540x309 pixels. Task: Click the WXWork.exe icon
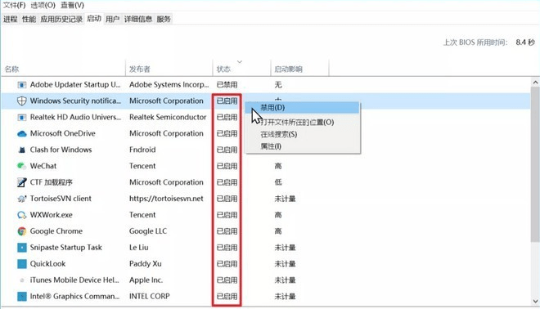click(22, 215)
